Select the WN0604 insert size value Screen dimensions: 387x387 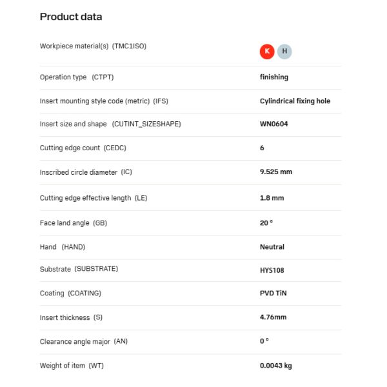274,124
